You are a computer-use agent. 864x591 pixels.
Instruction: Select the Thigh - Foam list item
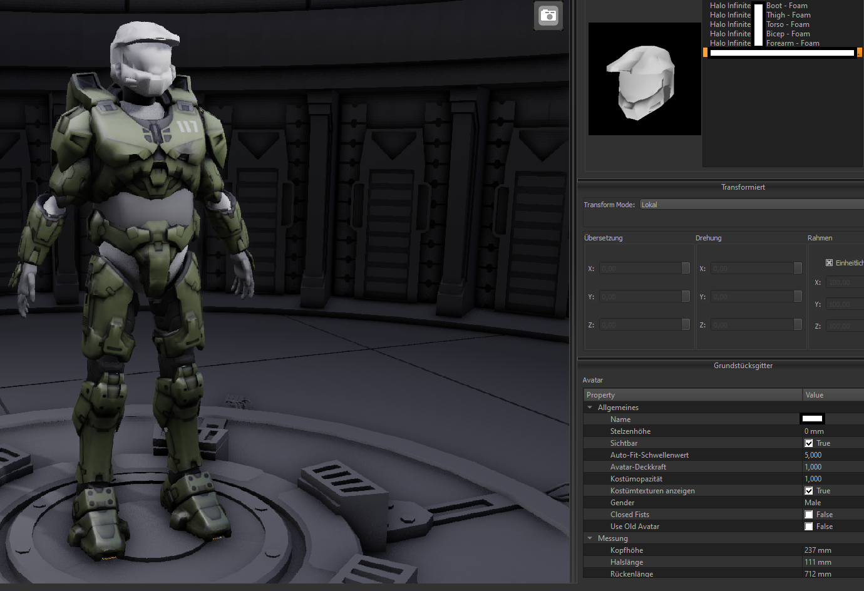click(x=788, y=15)
